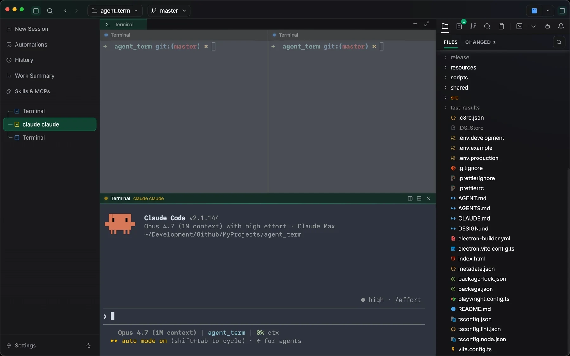Open the files folder icon in right panel
Screen dimensions: 570x356
coord(445,26)
